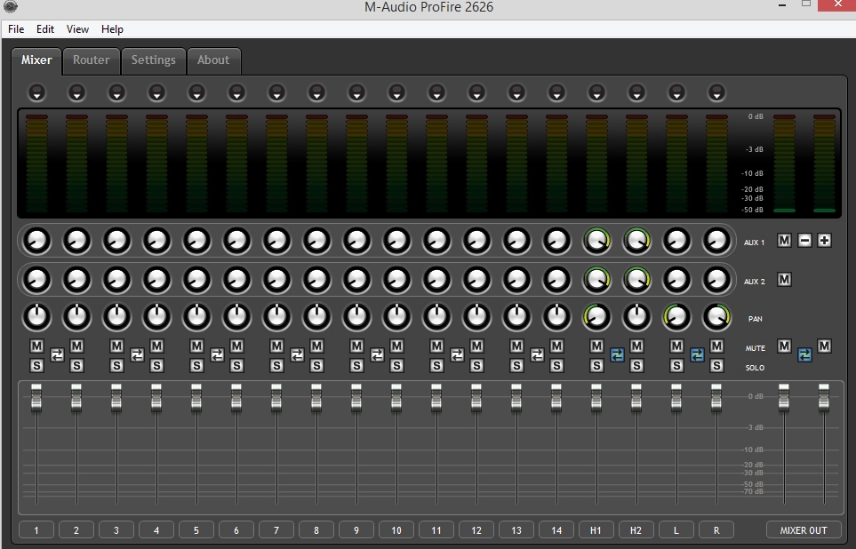Open the source dropdown above channel 9

point(356,92)
